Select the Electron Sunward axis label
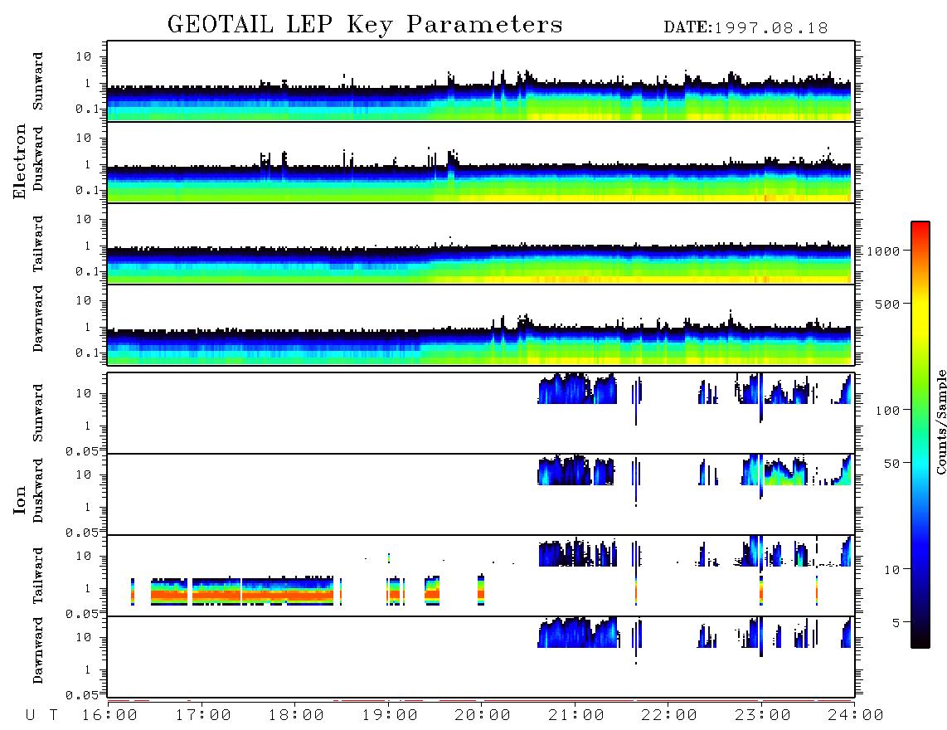The image size is (947, 730). (38, 81)
